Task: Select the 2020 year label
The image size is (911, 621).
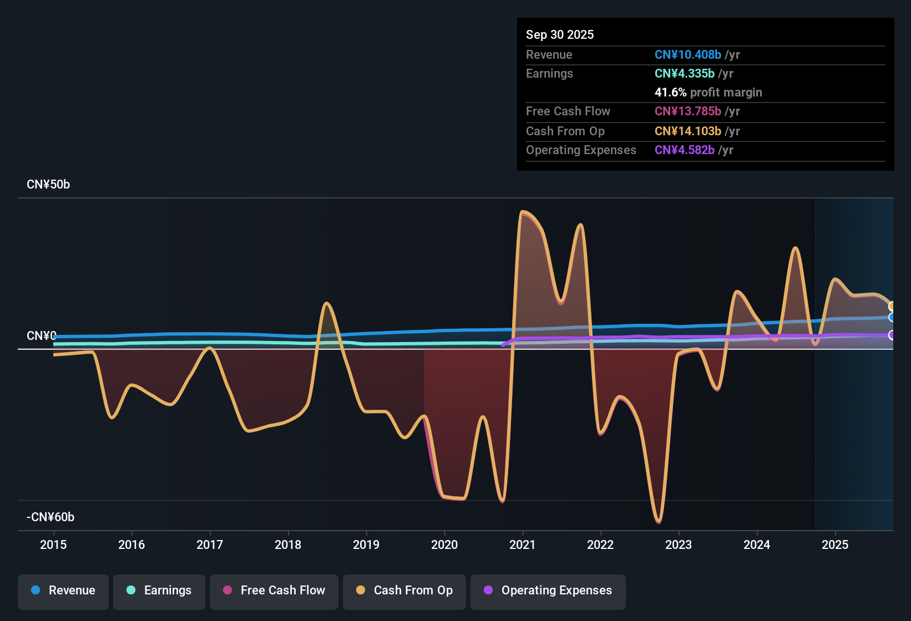Action: pyautogui.click(x=444, y=545)
